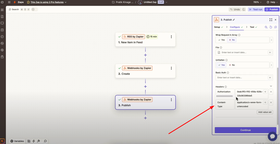Click the search icon in step panel

[x=275, y=27]
